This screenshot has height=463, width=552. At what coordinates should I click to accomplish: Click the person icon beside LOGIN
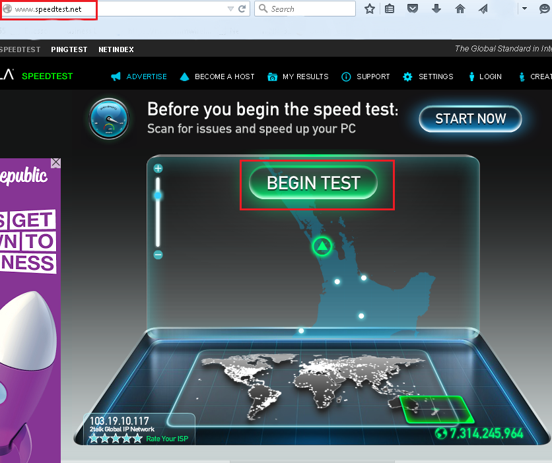(x=471, y=77)
